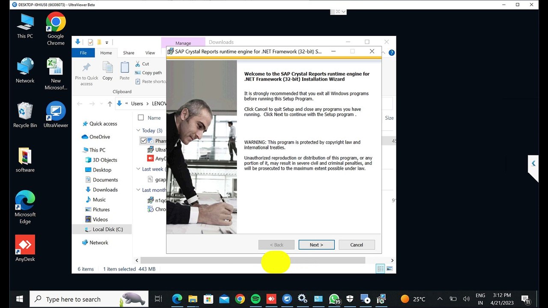Show hidden system tray icons
548x308 pixels.
tap(440, 299)
